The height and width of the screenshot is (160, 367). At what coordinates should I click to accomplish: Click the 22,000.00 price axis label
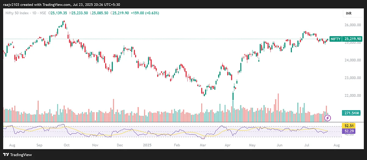coord(353,96)
